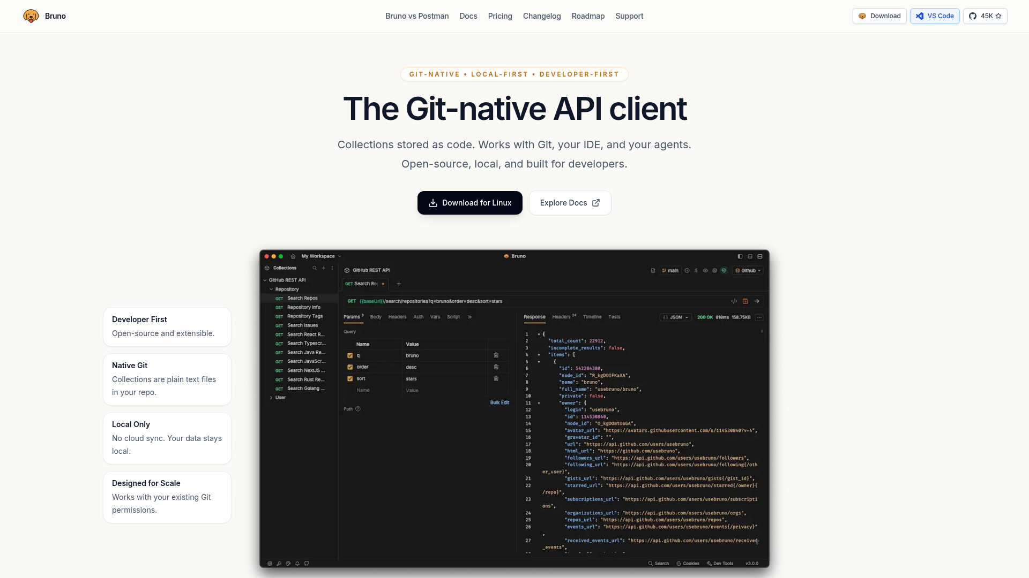Image resolution: width=1029 pixels, height=578 pixels.
Task: Open the Pricing page
Action: click(x=500, y=16)
